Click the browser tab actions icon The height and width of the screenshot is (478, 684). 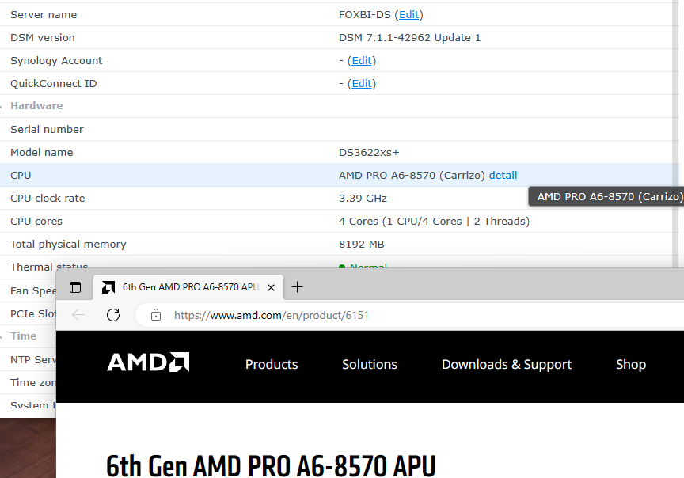[x=75, y=287]
